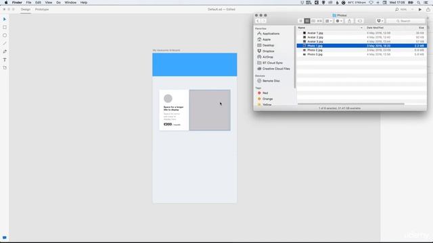Screen dimensions: 433x243
Task: Open the Edit menu
Action: click(38, 3)
